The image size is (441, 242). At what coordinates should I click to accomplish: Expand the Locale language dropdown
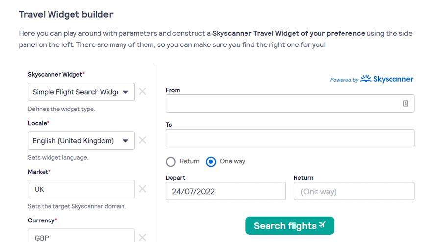point(81,141)
